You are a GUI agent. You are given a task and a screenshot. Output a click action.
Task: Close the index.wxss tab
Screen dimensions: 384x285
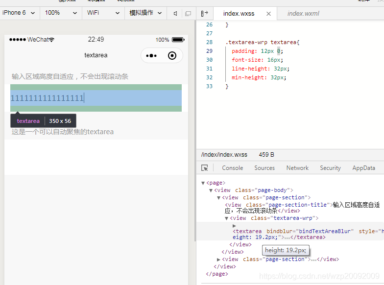pos(268,14)
